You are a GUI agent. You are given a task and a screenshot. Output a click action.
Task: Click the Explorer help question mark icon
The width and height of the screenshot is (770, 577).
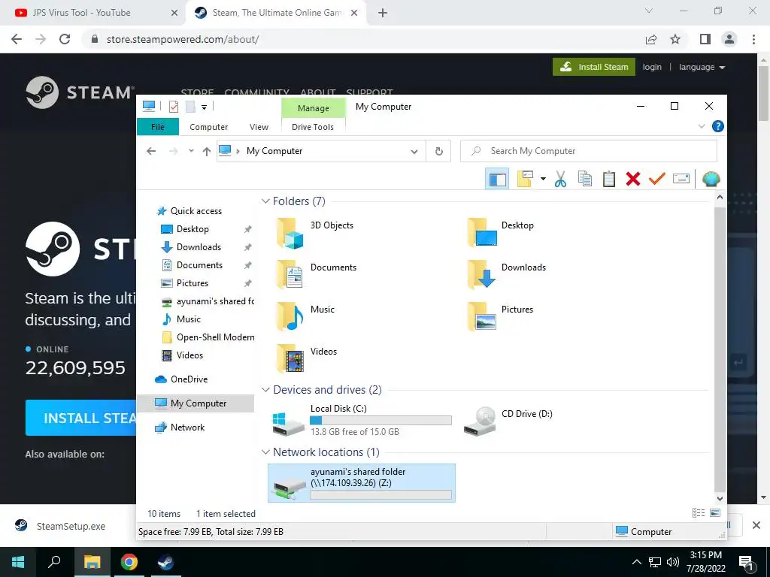point(717,126)
